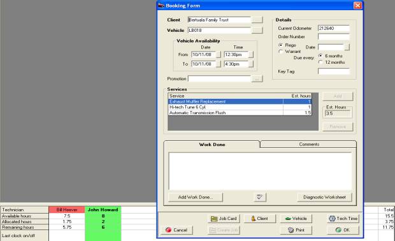The height and width of the screenshot is (241, 395).
Task: Click the Order Number field
Action: pos(334,37)
